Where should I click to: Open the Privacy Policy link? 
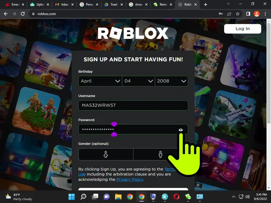130,179
